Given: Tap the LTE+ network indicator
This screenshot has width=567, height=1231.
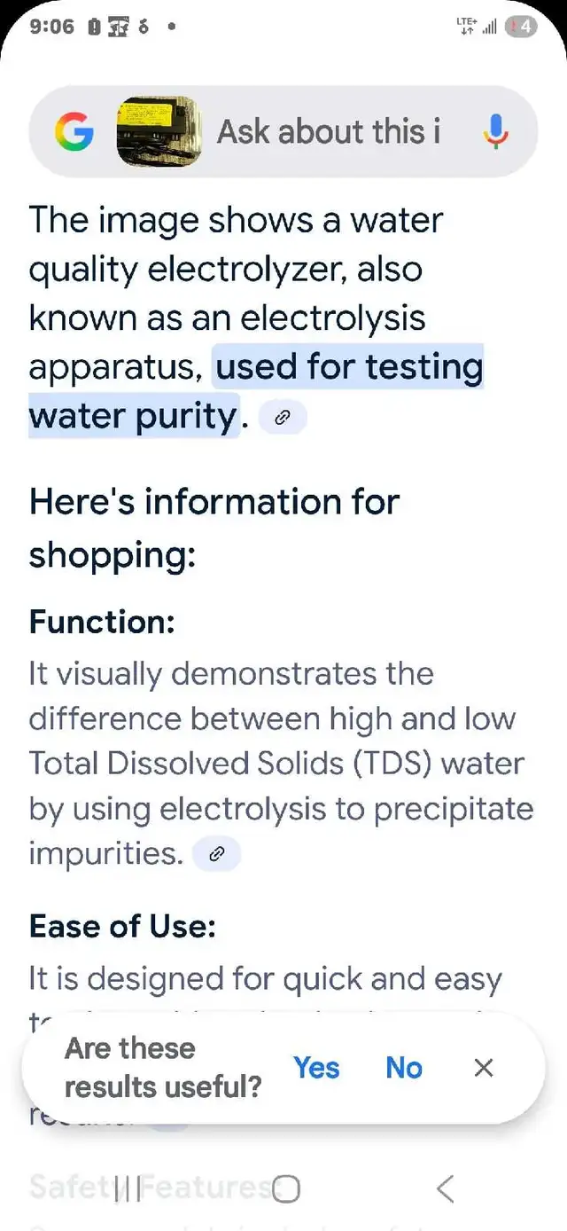Looking at the screenshot, I should 466,26.
